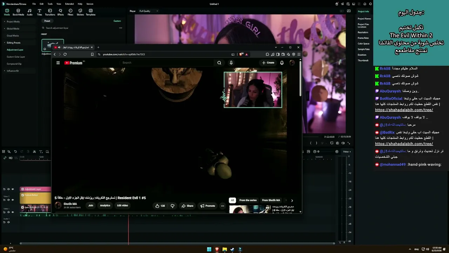Click the timeline zoom-out minus icon
Viewport: 449px width, 253px height.
[315, 151]
